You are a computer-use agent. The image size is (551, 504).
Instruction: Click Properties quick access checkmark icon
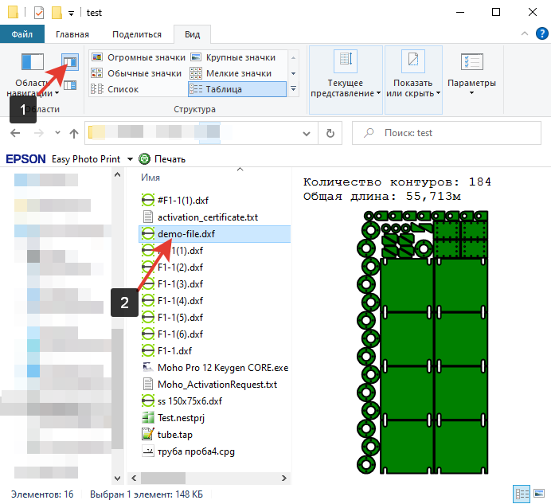39,13
